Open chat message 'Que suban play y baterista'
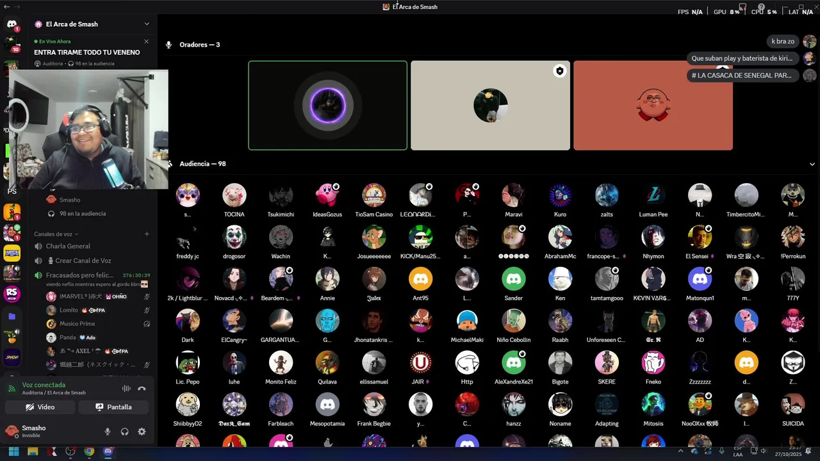The height and width of the screenshot is (461, 820). 742,58
